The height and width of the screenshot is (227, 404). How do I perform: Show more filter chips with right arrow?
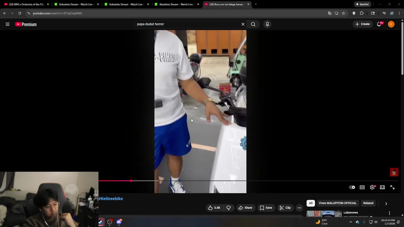tap(386, 204)
